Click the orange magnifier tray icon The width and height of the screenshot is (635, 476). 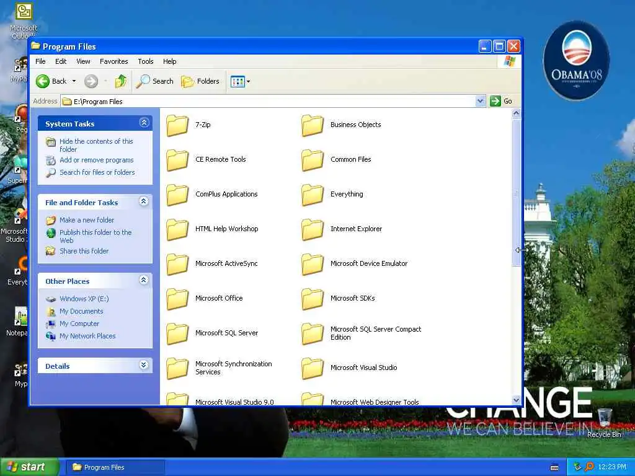coord(589,467)
